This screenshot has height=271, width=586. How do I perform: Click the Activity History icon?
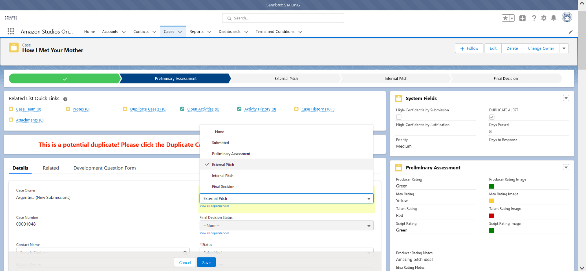point(239,109)
